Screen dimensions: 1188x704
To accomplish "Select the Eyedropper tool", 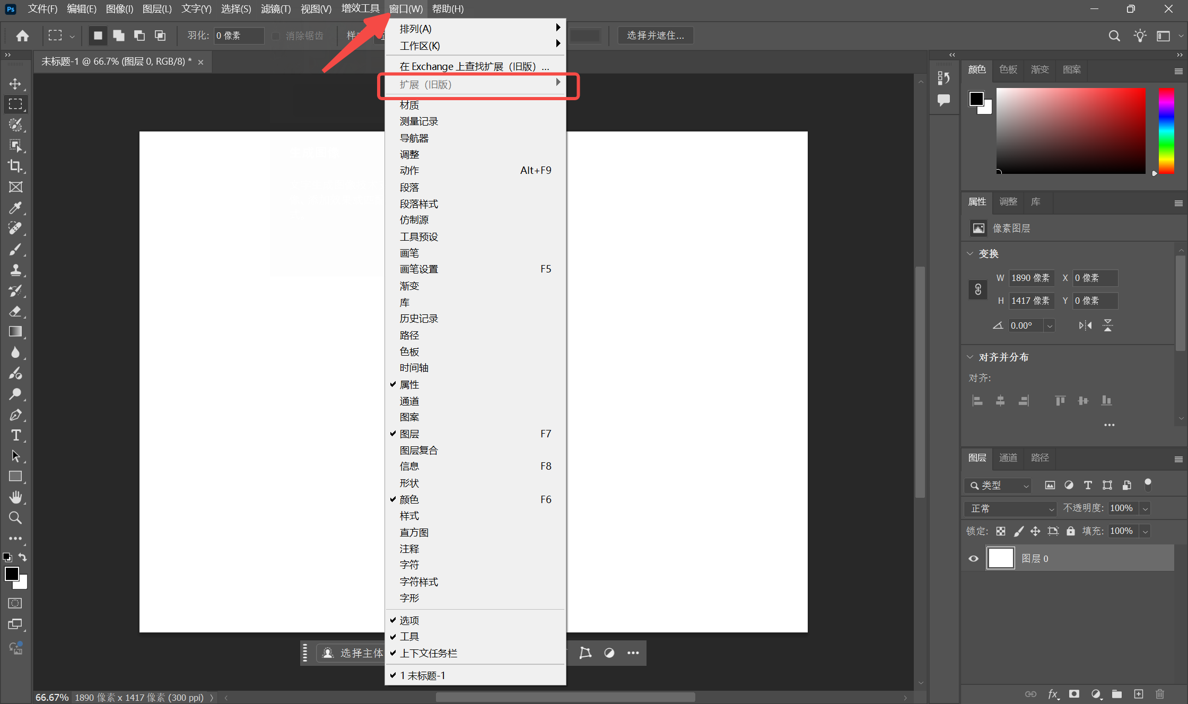I will (15, 207).
